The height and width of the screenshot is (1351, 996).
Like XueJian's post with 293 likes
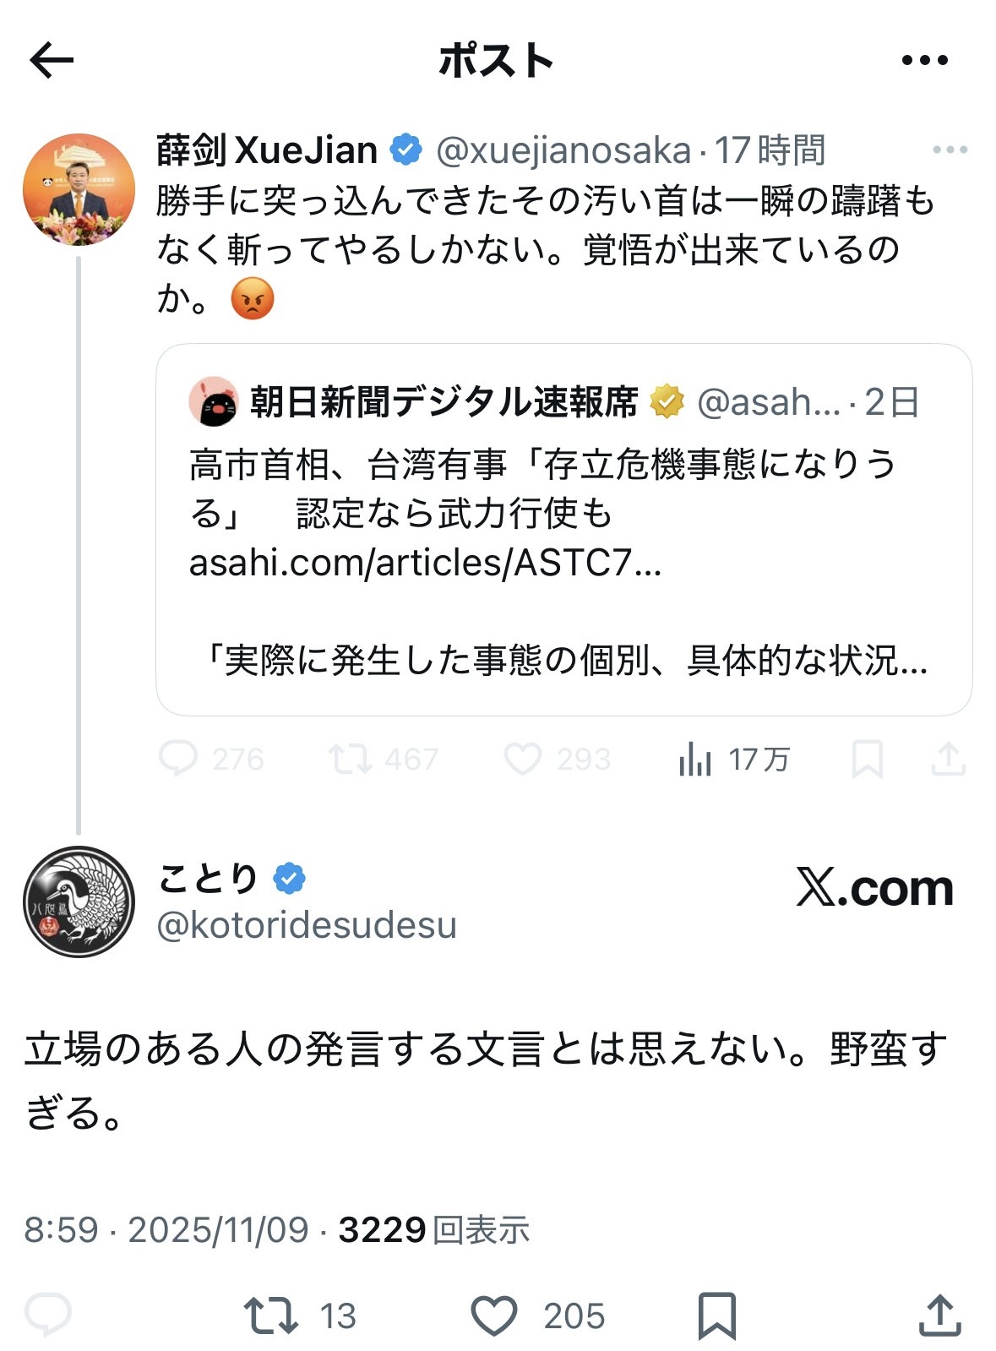[x=523, y=759]
